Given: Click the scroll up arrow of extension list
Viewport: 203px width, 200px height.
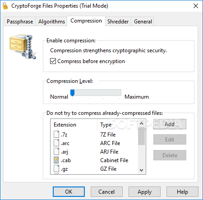Looking at the screenshot, I should pyautogui.click(x=141, y=123).
